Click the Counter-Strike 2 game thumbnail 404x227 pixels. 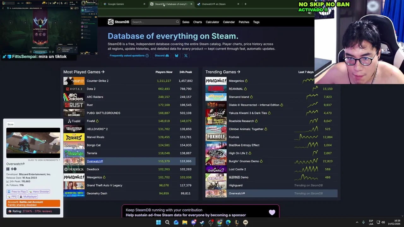click(74, 81)
